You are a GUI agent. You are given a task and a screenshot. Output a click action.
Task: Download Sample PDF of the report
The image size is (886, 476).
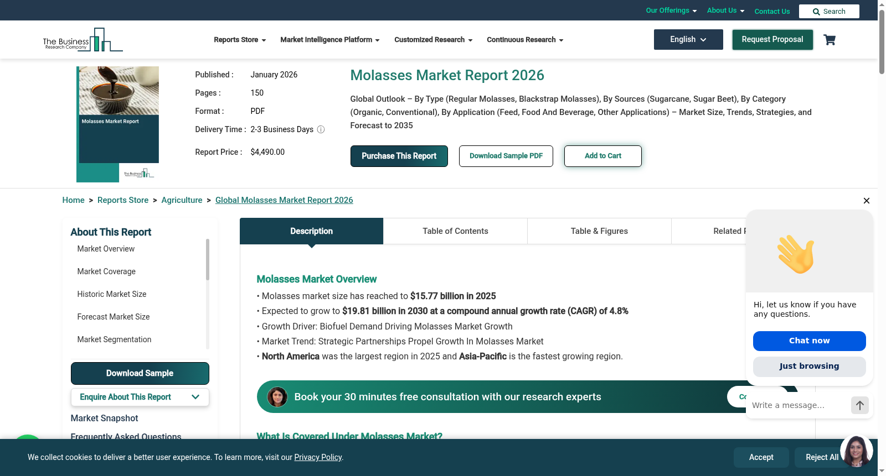(x=506, y=156)
